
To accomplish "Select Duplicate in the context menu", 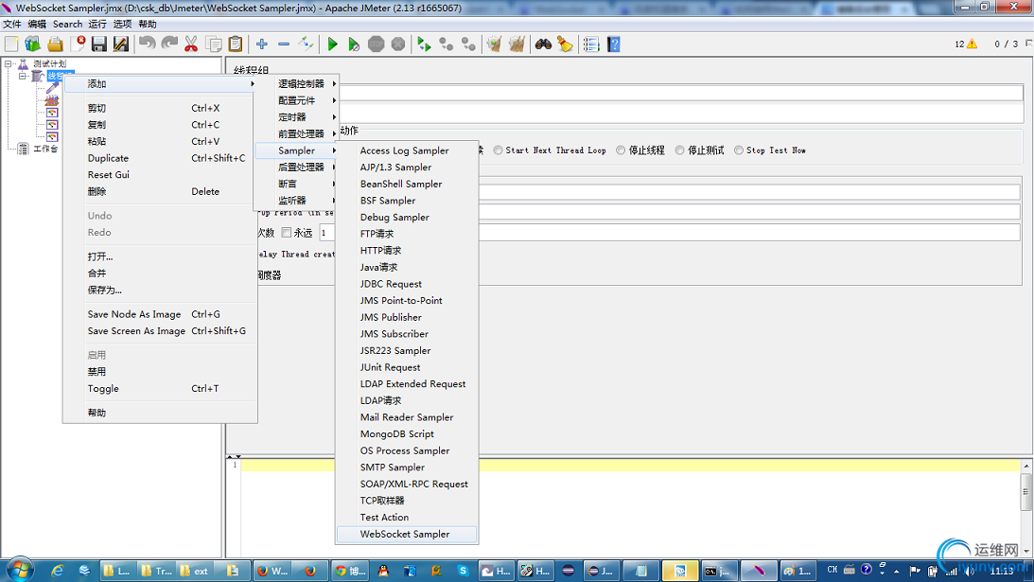I will click(160, 158).
